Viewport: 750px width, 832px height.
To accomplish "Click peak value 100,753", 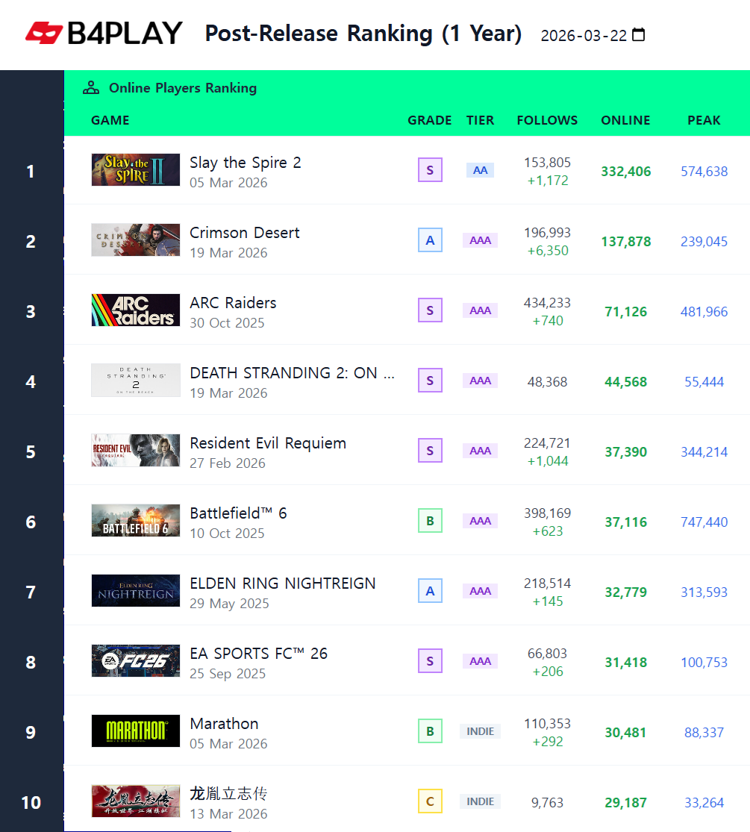I will (x=704, y=662).
